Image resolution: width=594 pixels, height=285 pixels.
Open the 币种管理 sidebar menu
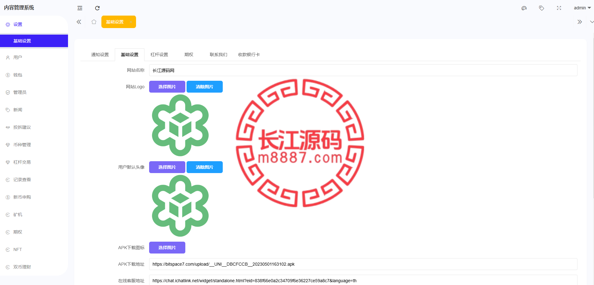(x=34, y=145)
